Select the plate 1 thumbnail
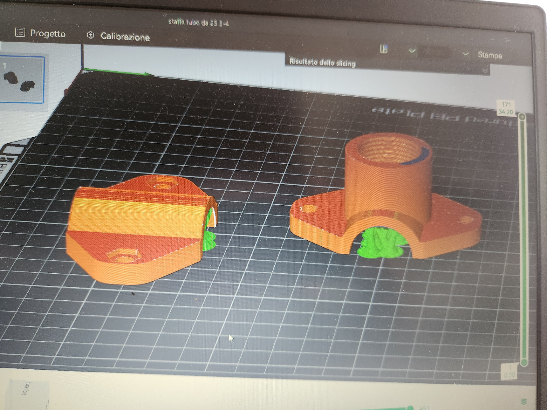 click(x=22, y=79)
